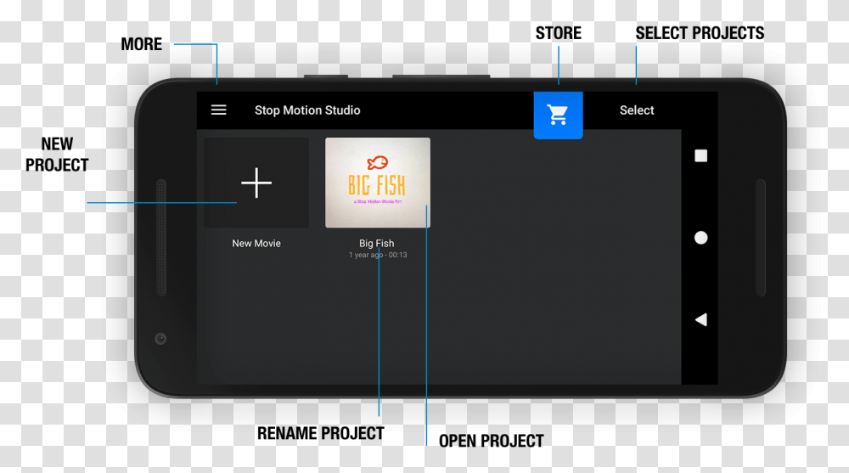Screen dimensions: 849x473
Task: Click the STORE annotation label
Action: click(558, 33)
